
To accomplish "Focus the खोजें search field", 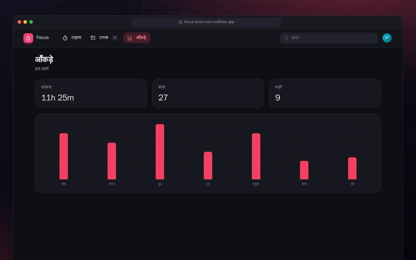I will point(329,38).
